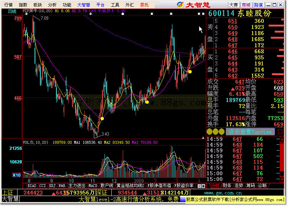Click the 上证 index label in status bar
The width and height of the screenshot is (288, 206).
pyautogui.click(x=7, y=193)
